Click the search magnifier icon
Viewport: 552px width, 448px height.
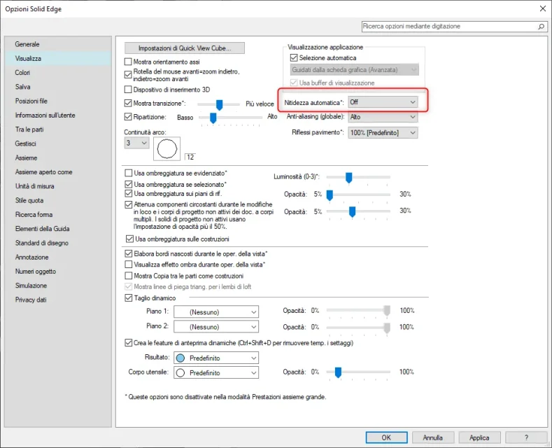[x=541, y=27]
